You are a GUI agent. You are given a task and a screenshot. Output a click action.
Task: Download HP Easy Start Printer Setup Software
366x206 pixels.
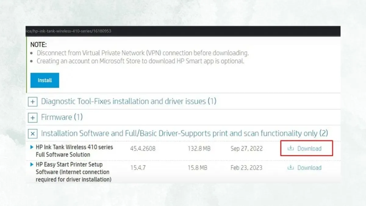tap(309, 168)
